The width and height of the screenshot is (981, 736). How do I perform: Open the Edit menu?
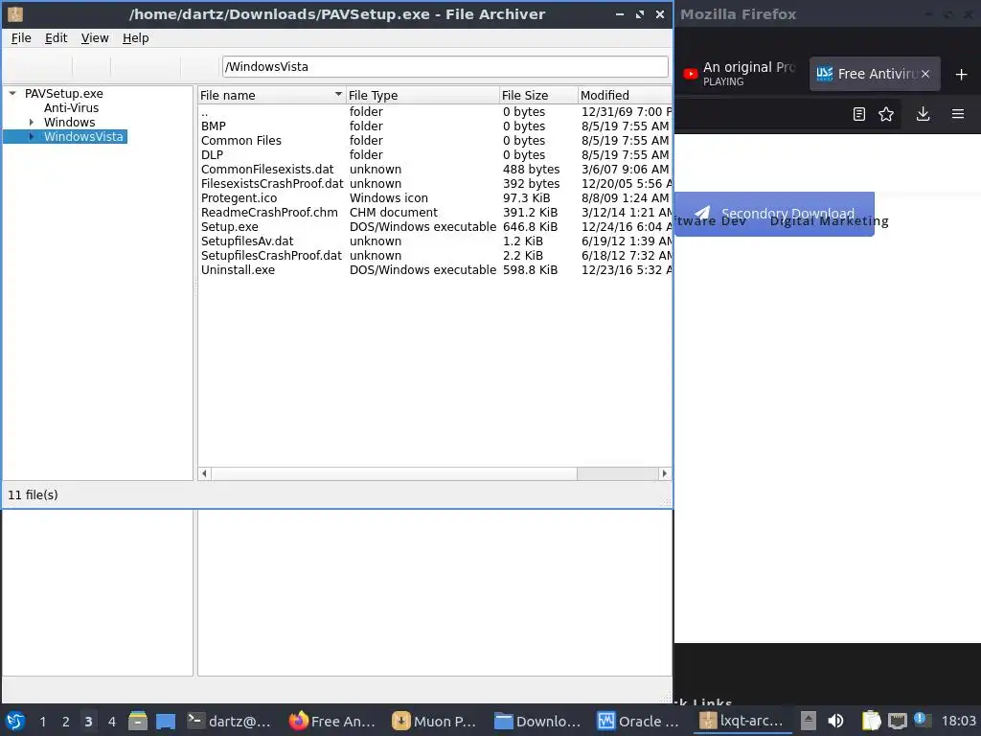tap(56, 38)
